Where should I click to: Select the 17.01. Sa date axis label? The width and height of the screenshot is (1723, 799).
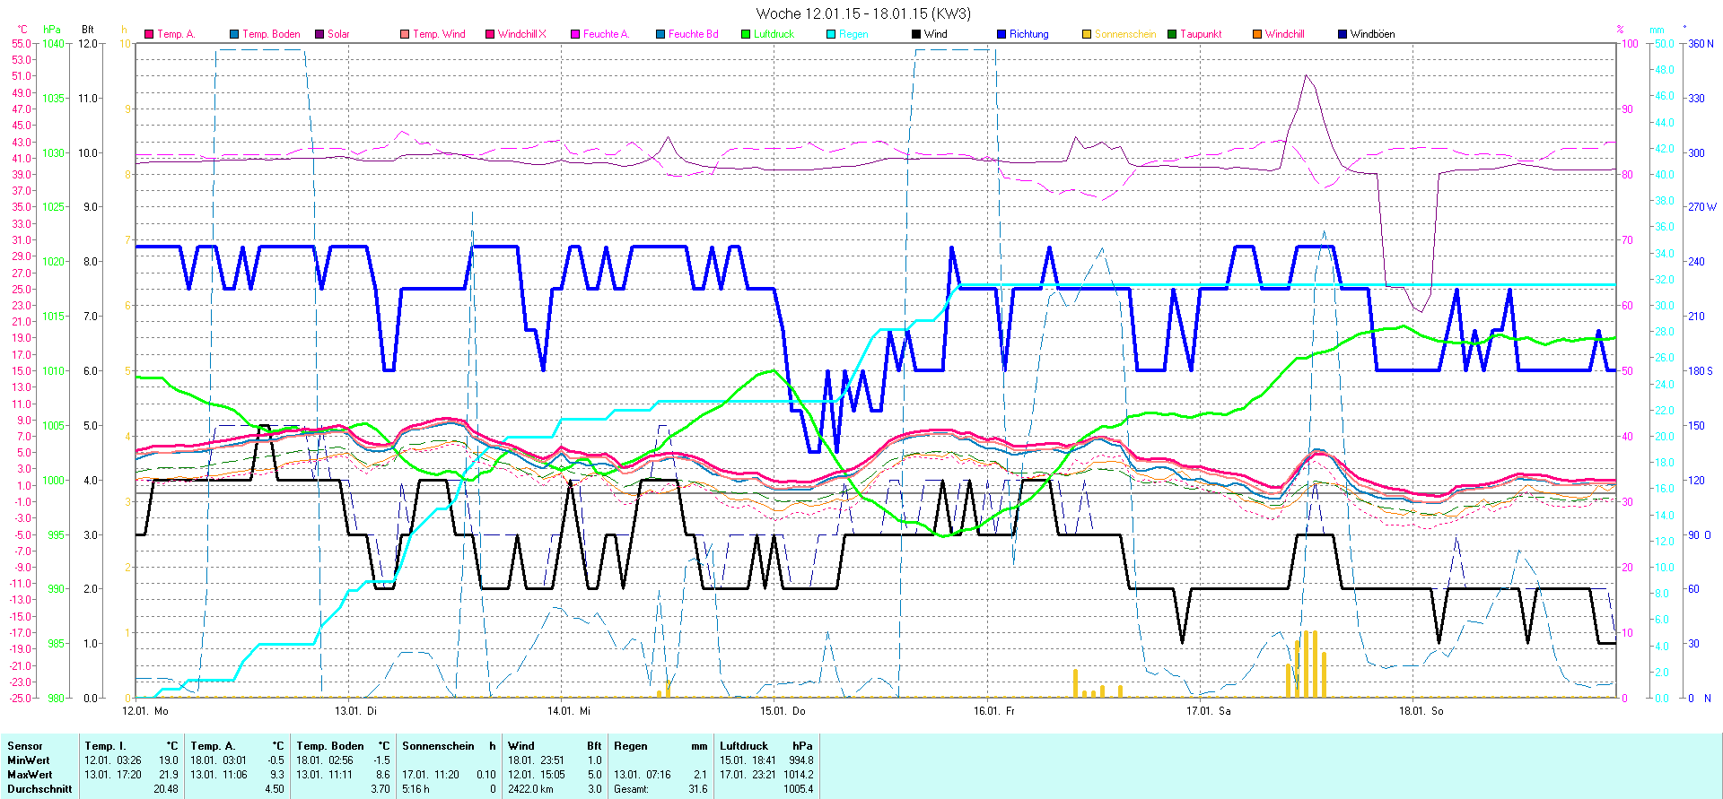point(1208,711)
